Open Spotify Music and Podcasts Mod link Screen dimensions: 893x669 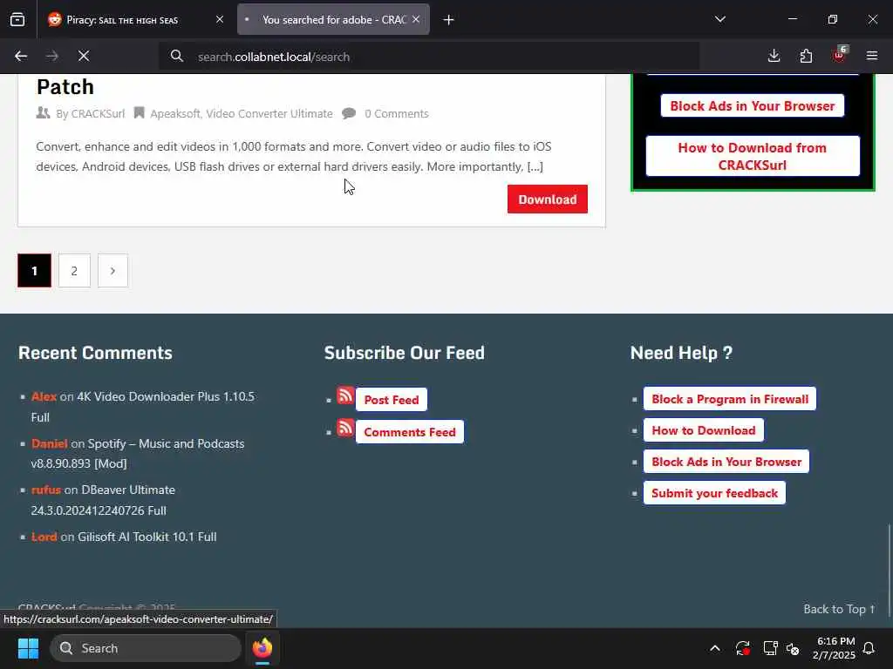pyautogui.click(x=138, y=453)
